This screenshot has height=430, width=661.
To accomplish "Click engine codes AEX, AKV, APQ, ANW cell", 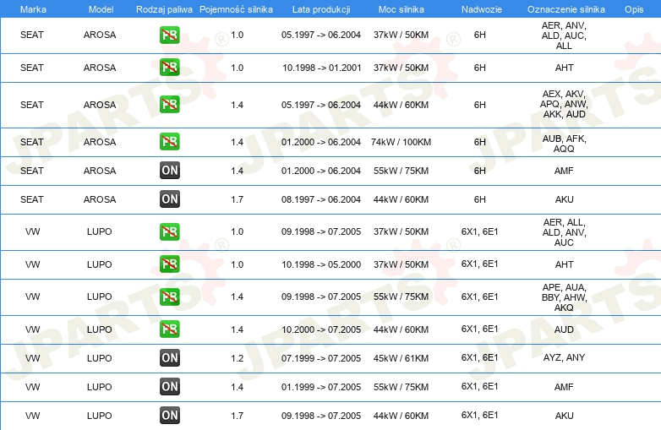I will (x=564, y=104).
